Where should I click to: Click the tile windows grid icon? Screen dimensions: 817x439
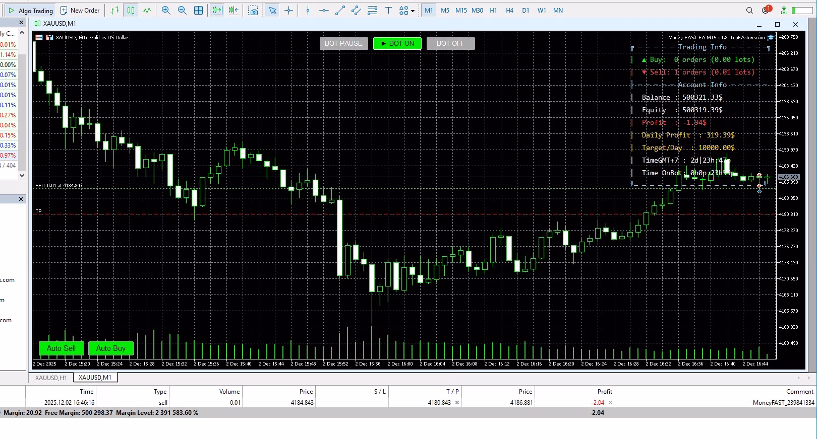199,11
